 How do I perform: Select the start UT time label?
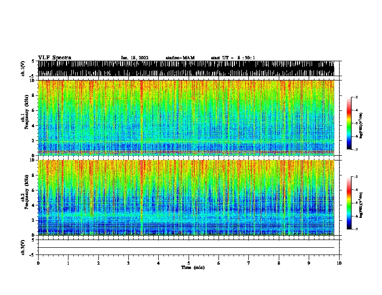(233, 58)
